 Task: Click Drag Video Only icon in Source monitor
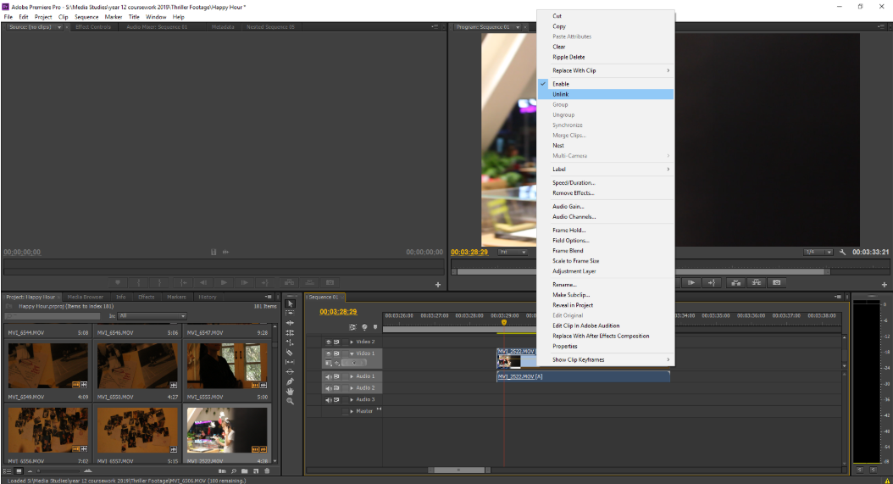(x=214, y=252)
